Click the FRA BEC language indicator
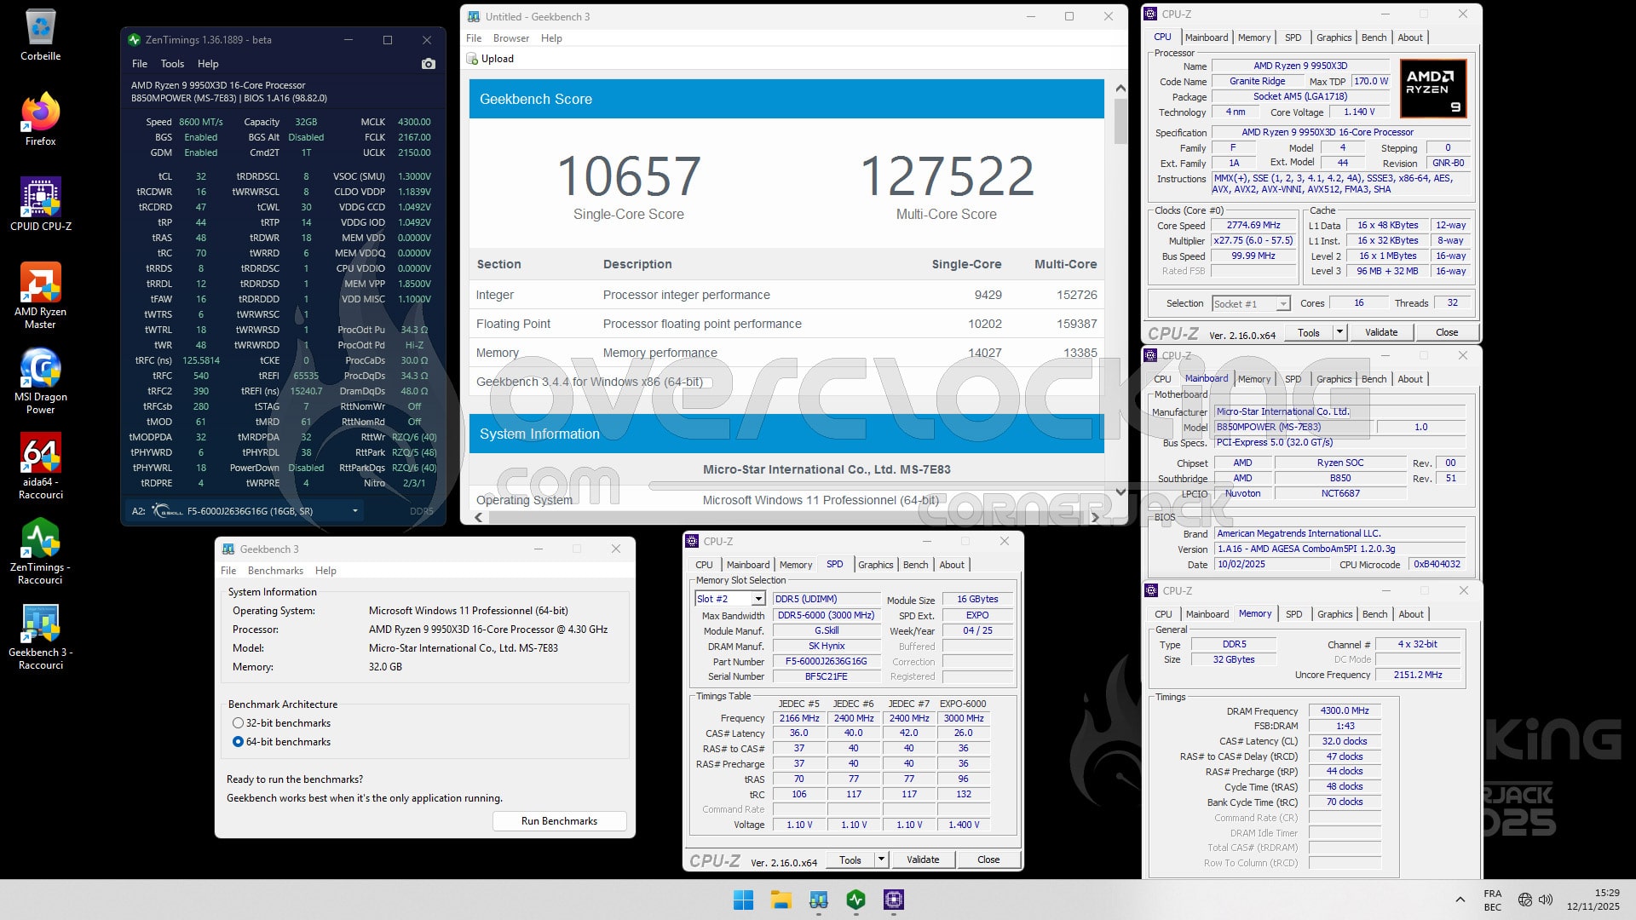 1492,900
